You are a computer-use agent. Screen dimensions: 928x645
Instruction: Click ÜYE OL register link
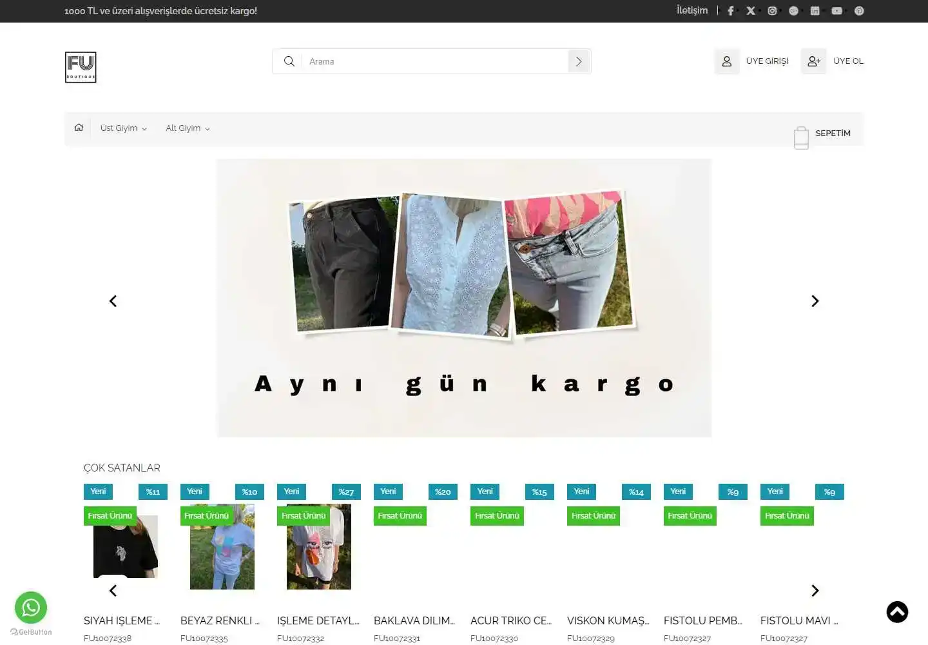pyautogui.click(x=848, y=61)
